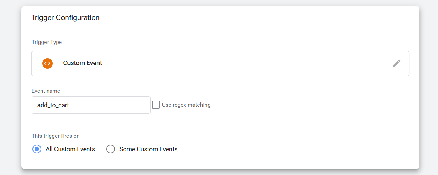The height and width of the screenshot is (175, 438).
Task: Click into the Event name input field
Action: pyautogui.click(x=91, y=105)
